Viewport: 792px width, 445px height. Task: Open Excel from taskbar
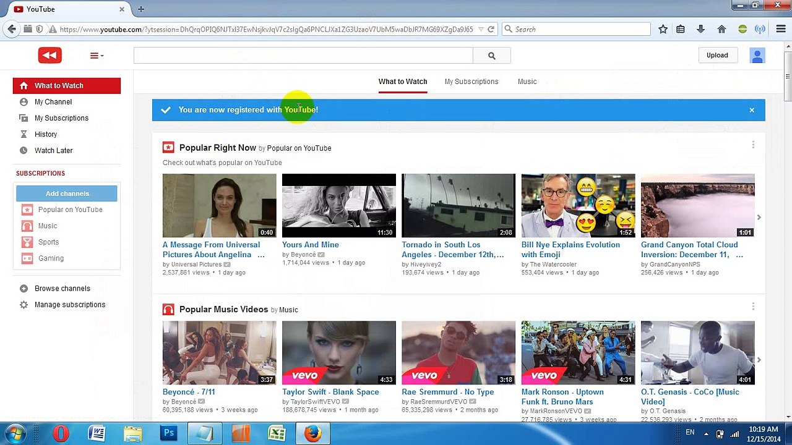coord(277,433)
